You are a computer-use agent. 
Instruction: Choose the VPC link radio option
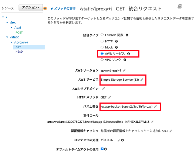(x=102, y=59)
